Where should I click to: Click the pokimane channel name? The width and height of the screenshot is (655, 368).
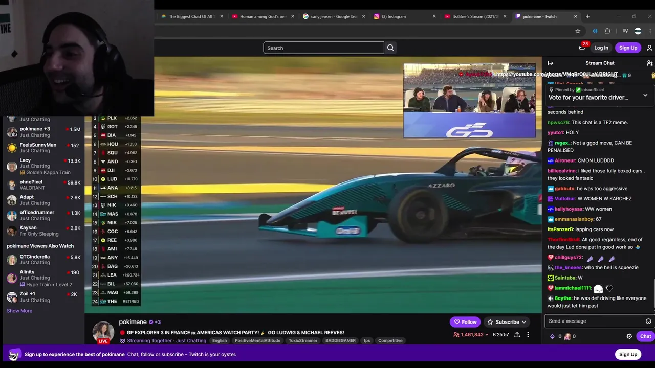133,322
